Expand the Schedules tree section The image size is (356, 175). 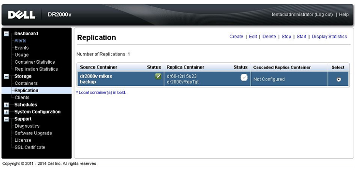[6, 105]
